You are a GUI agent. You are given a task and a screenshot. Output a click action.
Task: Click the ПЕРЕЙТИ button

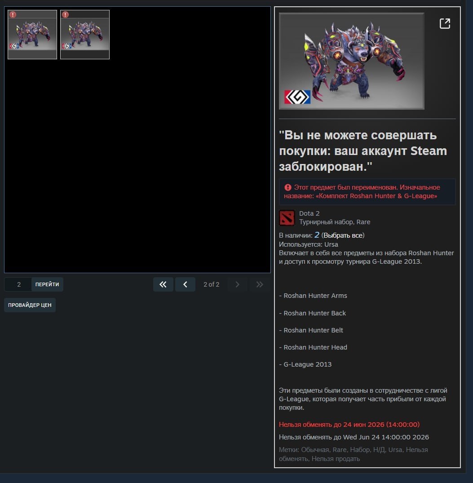[47, 284]
